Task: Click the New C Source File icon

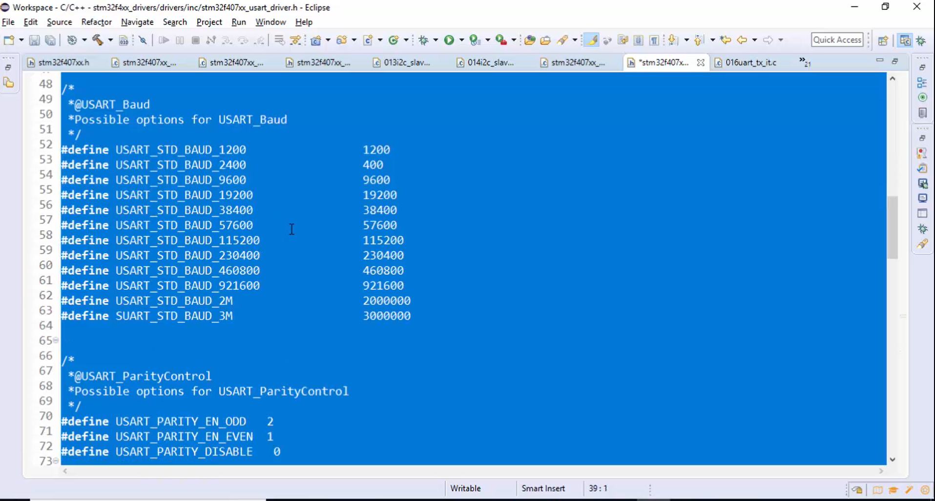Action: [368, 40]
